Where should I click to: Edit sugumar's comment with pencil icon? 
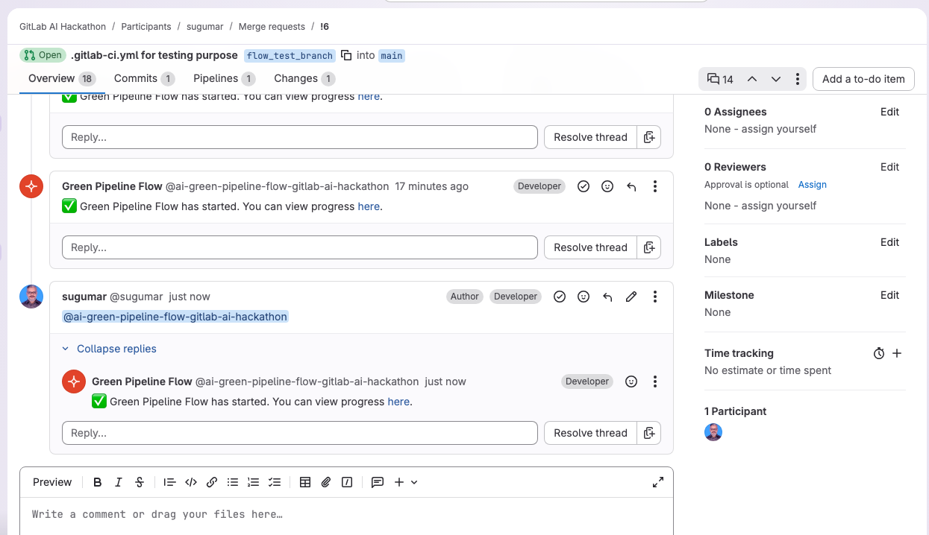pos(631,297)
